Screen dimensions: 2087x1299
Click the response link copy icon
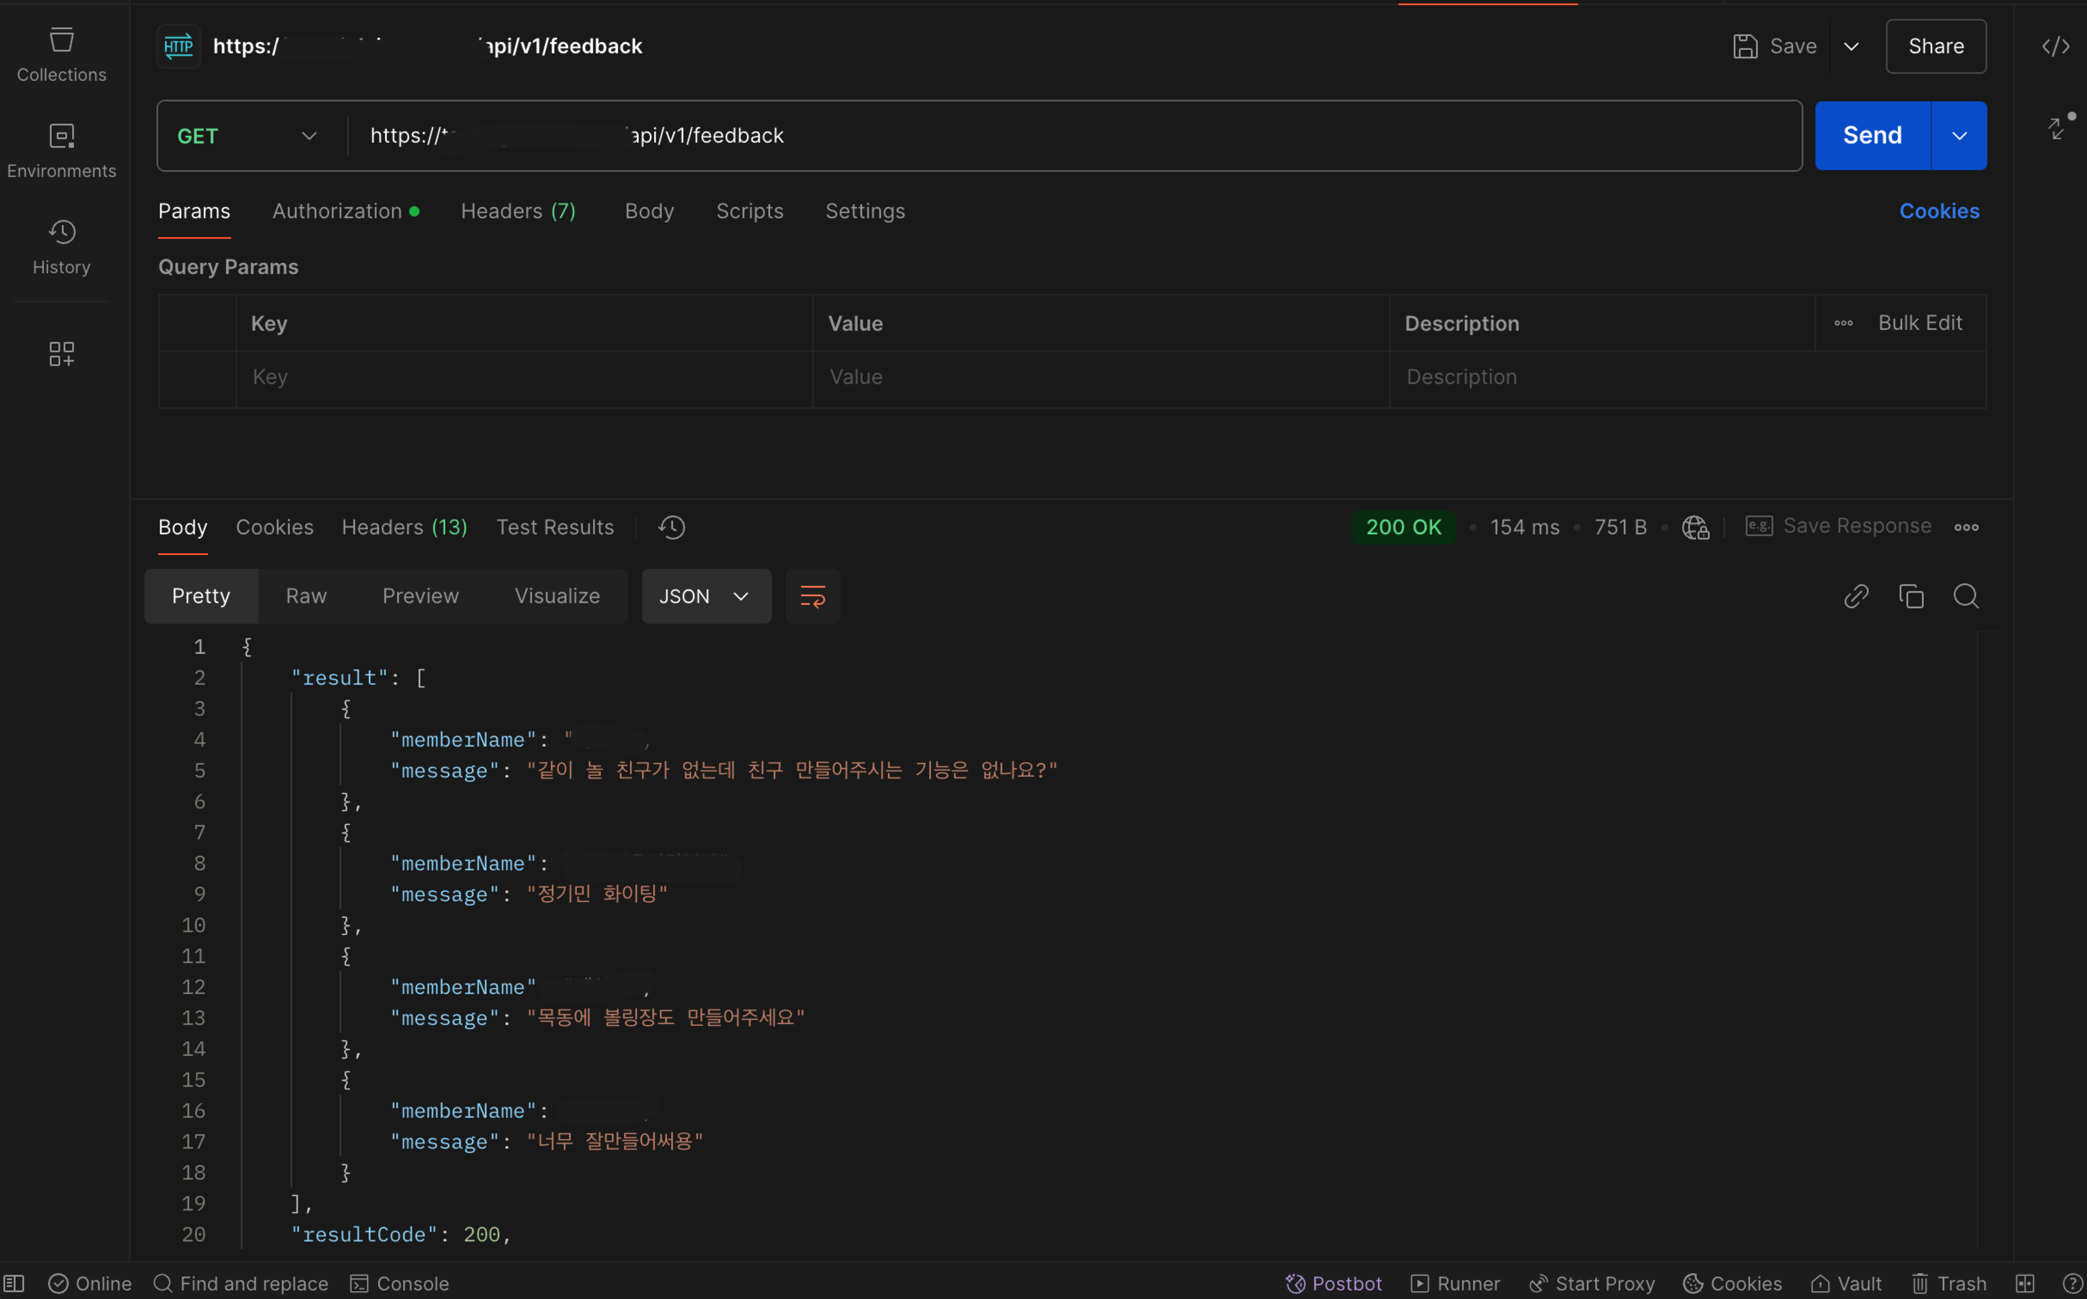point(1856,596)
